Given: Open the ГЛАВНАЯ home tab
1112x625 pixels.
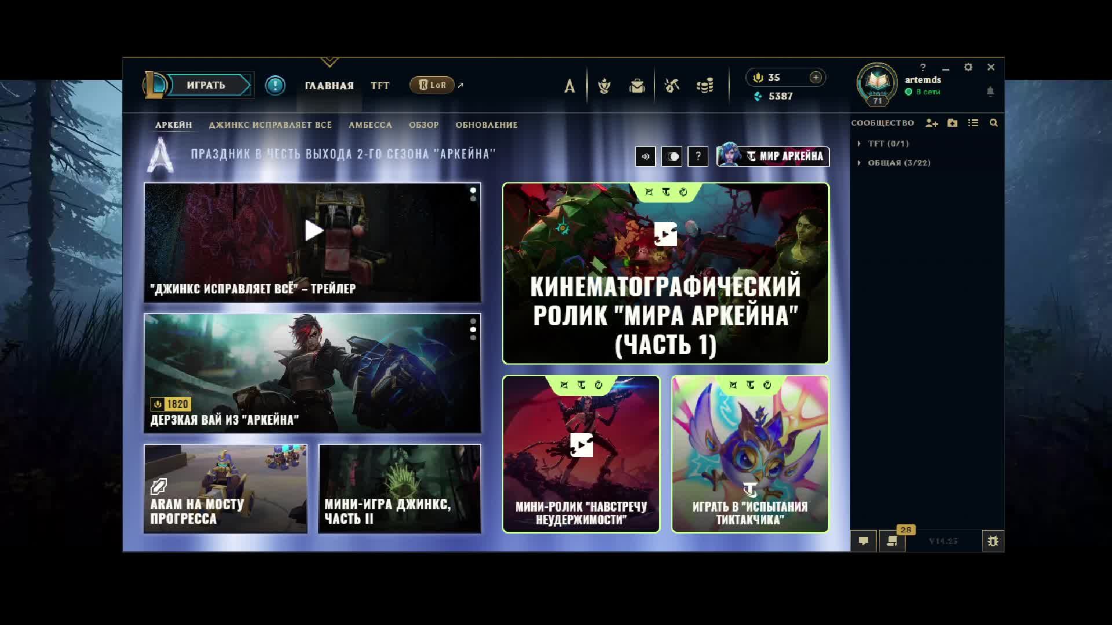Looking at the screenshot, I should (329, 86).
